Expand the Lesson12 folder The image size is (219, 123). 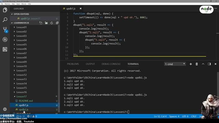point(34,75)
